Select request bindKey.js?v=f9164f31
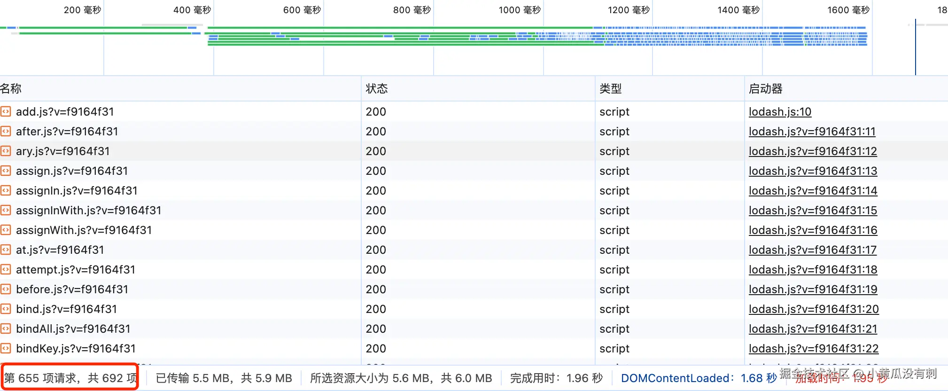Image resolution: width=948 pixels, height=391 pixels. [76, 349]
